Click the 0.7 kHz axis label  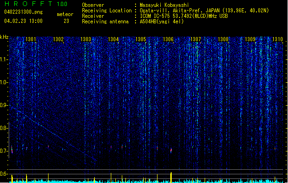4,151
